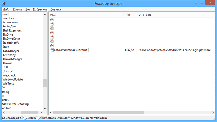Select the Screensavers key
This screenshot has width=217, height=122.
coord(10,22)
